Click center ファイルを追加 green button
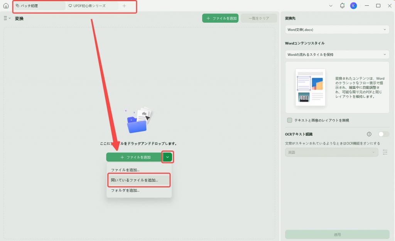The height and width of the screenshot is (241, 395). point(134,157)
